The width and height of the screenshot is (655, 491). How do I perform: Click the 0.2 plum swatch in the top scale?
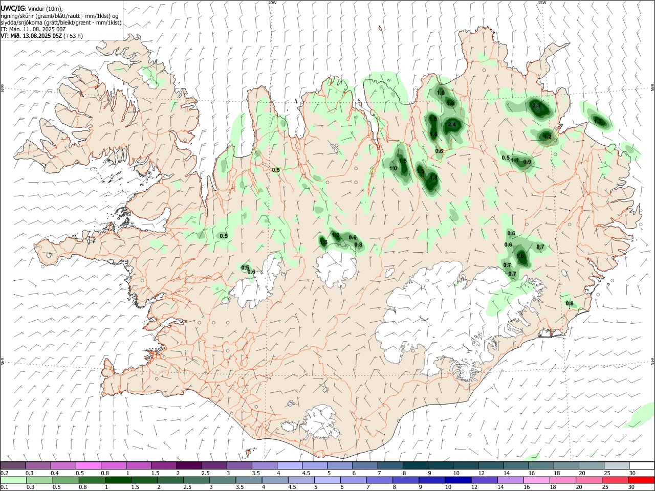(13, 465)
